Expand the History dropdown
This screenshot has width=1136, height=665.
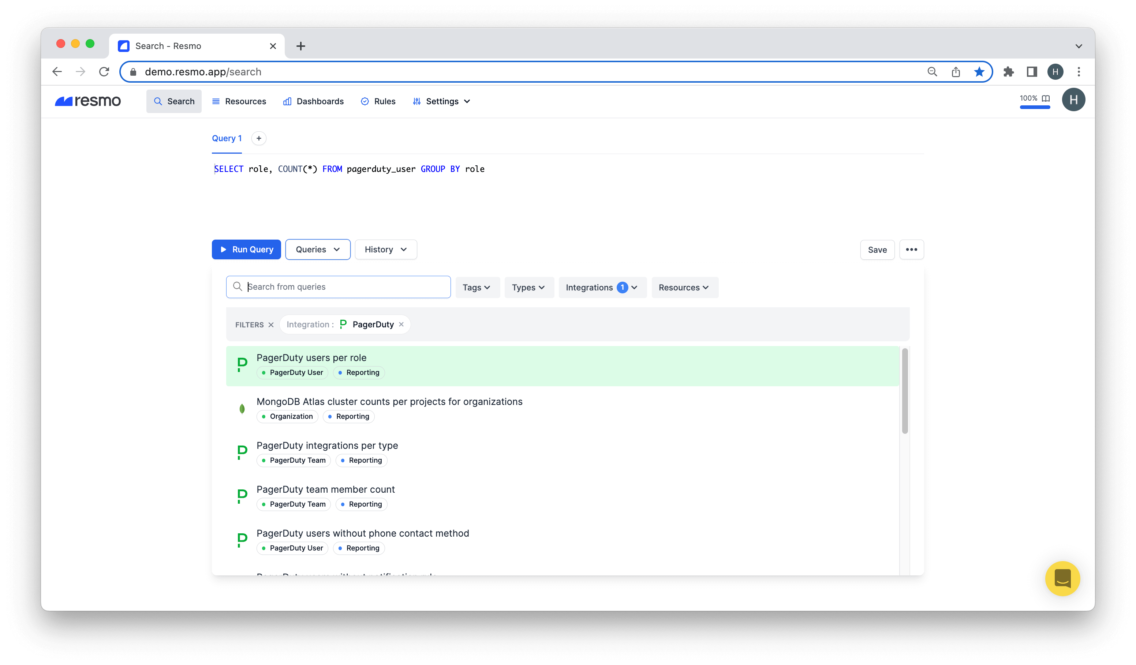coord(386,249)
